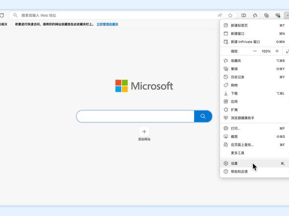Click the screenshot icon beside 截图
This screenshot has height=216, width=289.
point(226,136)
